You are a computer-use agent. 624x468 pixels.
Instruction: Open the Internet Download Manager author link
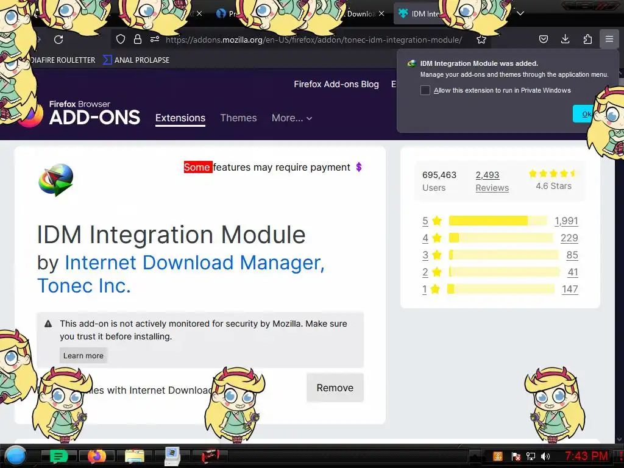[194, 263]
